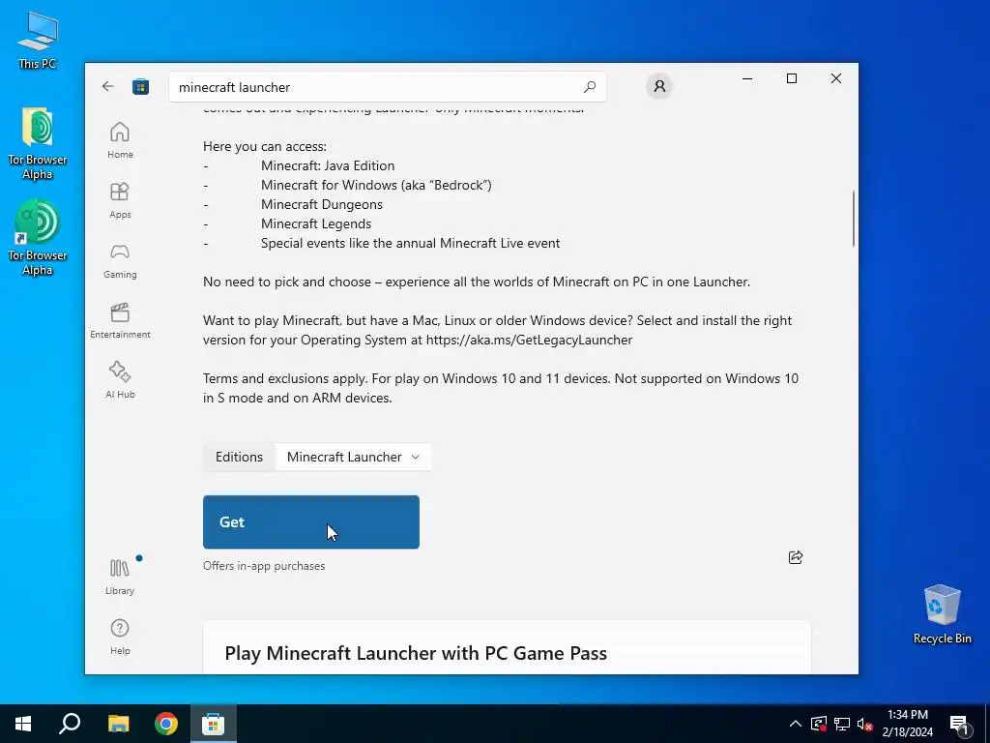Click the Microsoft Store taskbar icon
The image size is (990, 743).
(x=214, y=724)
